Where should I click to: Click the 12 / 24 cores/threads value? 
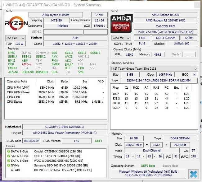[x=99, y=21]
